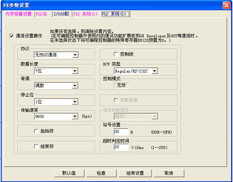Open the 协议 dropdown list
Image resolution: width=233 pixels, height=182 pixels.
coord(75,55)
